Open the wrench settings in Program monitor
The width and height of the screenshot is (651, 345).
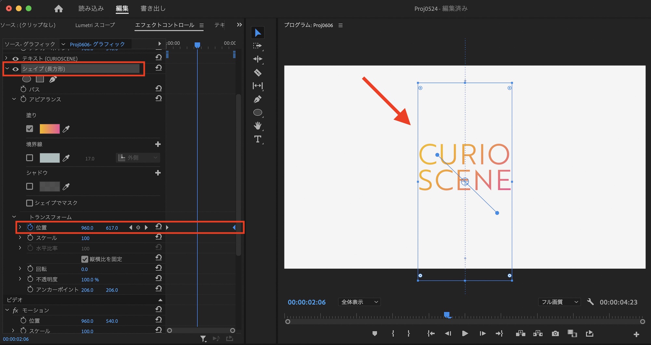point(590,302)
